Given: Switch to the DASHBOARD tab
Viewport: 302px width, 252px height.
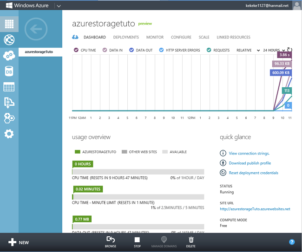Looking at the screenshot, I should 95,37.
